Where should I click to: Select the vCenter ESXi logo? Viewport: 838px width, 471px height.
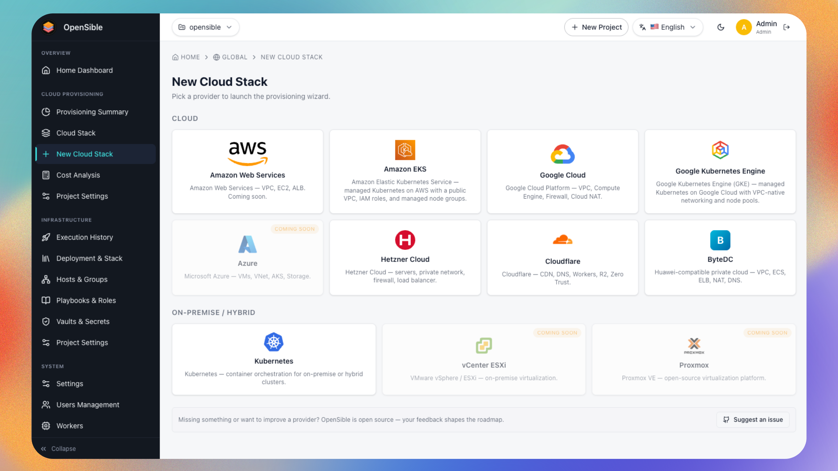pyautogui.click(x=484, y=346)
